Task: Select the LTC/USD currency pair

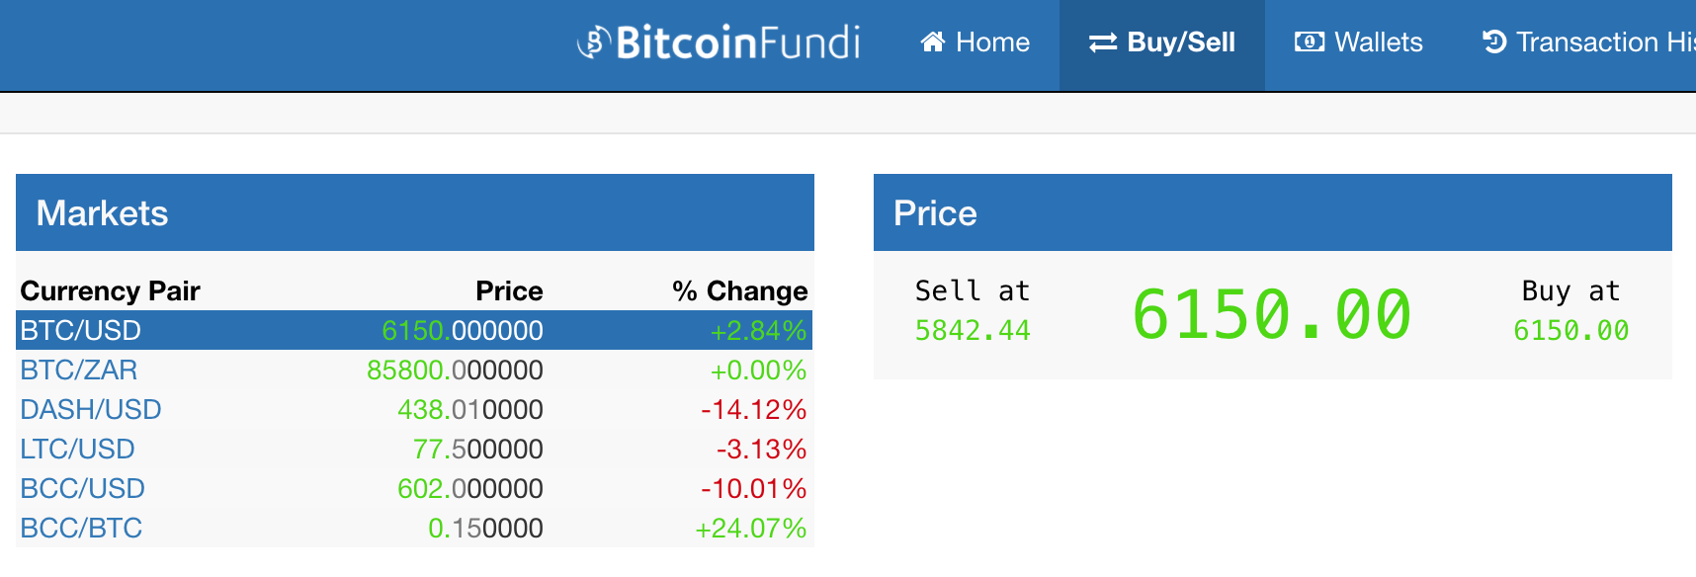Action: tap(77, 449)
